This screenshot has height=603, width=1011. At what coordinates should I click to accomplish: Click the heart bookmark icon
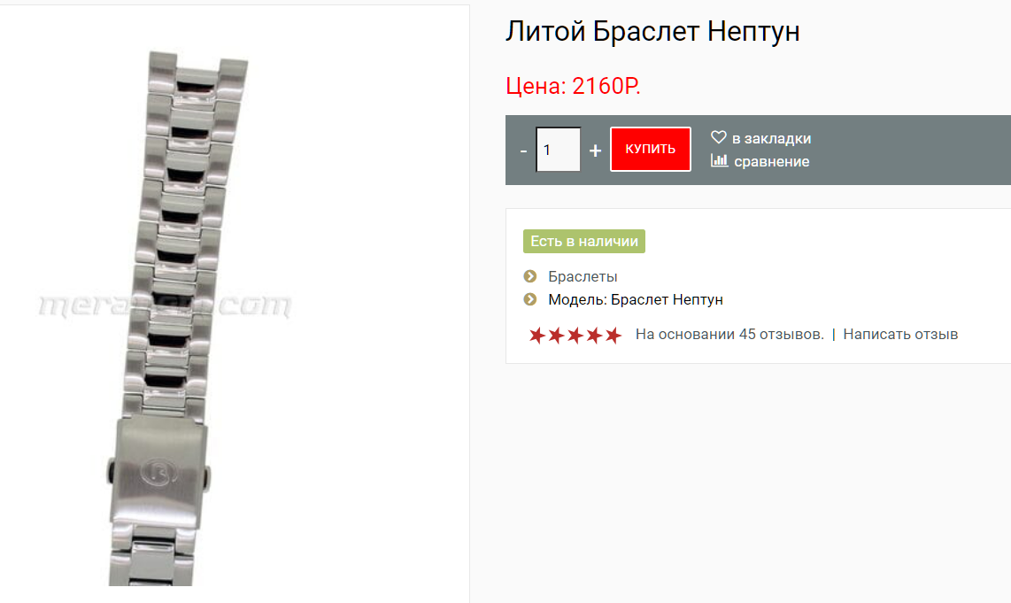click(x=718, y=137)
